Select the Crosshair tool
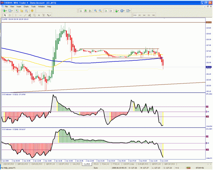Image resolution: width=213 pixels, height=170 pixels. click(10, 15)
